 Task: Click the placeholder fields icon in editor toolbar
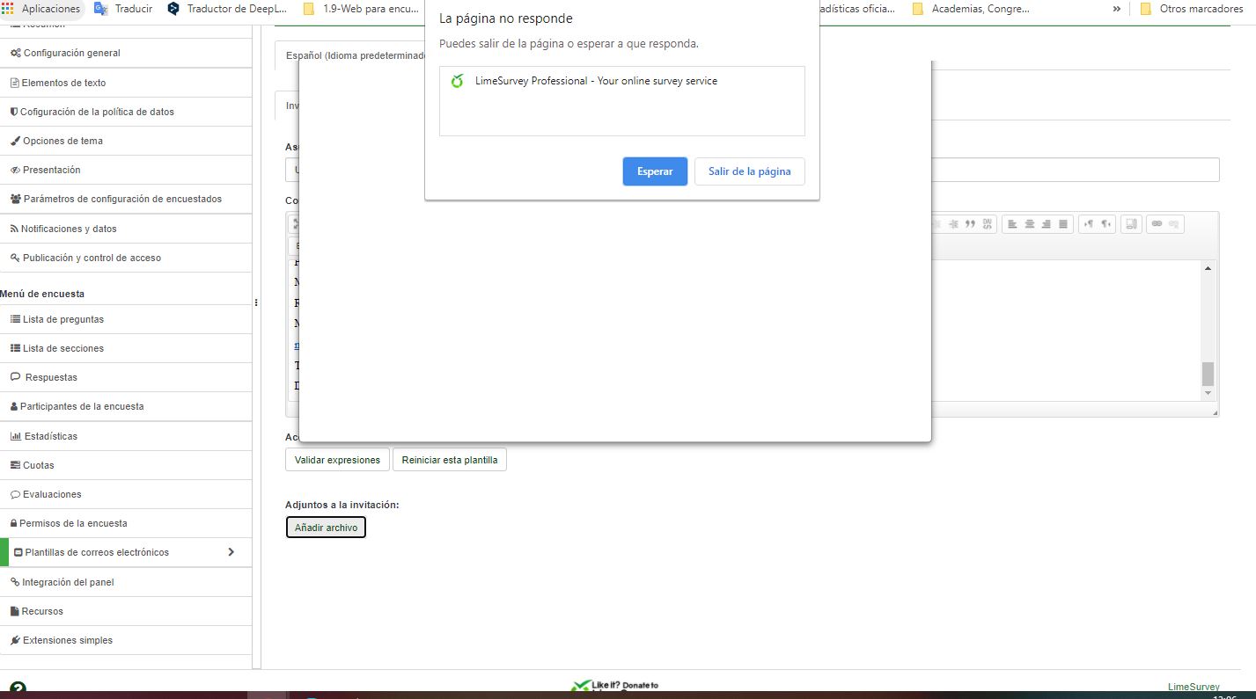pos(1132,224)
